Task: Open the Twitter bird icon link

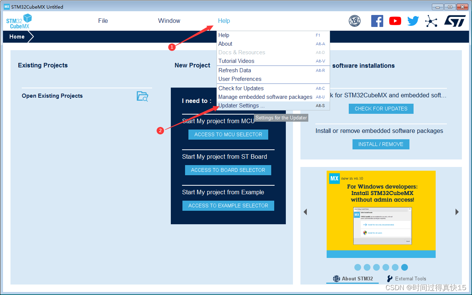Action: coord(413,21)
